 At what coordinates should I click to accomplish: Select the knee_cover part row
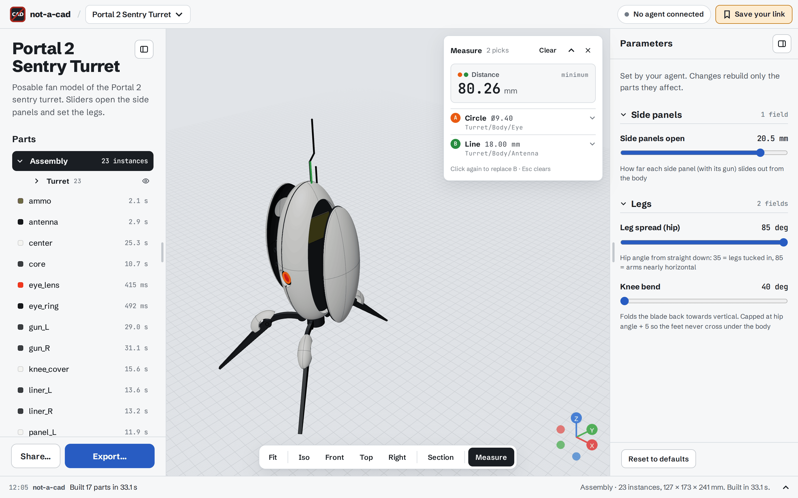tap(83, 369)
